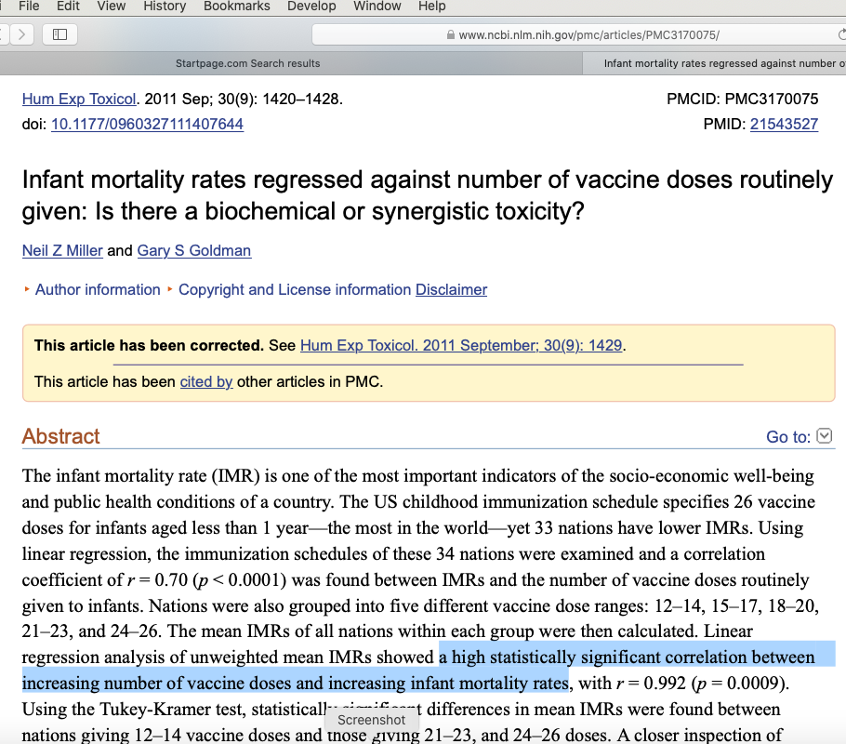The height and width of the screenshot is (744, 846).
Task: Open the DOI link 10.1177/0960327111407644
Action: click(147, 125)
